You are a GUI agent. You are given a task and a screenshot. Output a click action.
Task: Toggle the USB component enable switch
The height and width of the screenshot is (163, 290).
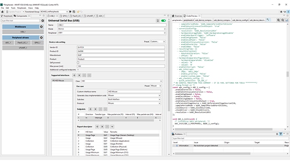click(x=163, y=20)
